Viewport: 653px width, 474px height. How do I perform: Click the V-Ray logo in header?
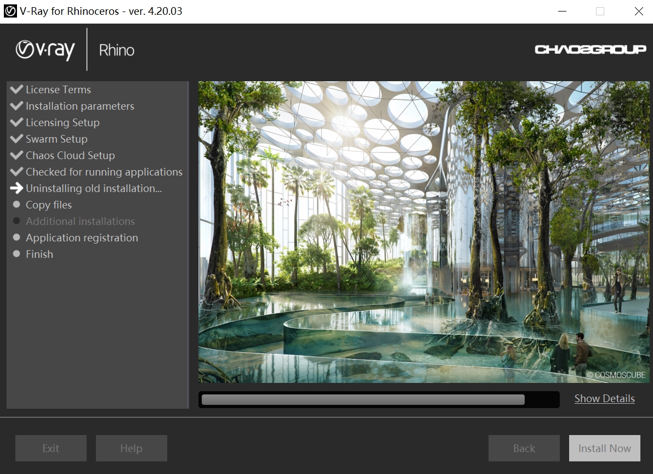45,50
